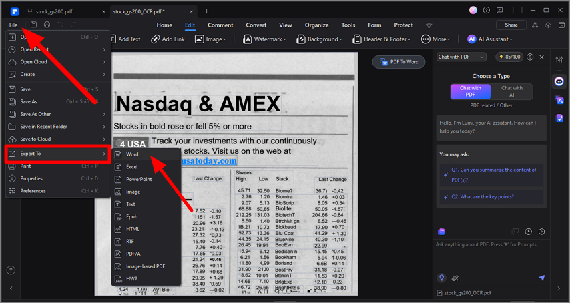Viewport: 570px width, 303px height.
Task: Click the 85/100 credits indicator
Action: tap(510, 57)
